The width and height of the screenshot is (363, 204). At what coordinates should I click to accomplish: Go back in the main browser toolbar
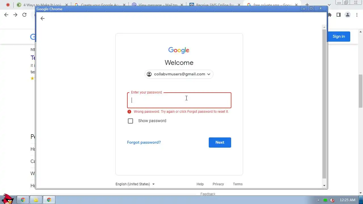click(6, 15)
